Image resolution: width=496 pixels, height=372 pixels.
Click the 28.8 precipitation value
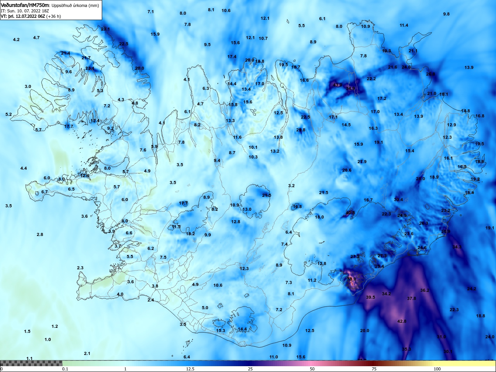[301, 130]
